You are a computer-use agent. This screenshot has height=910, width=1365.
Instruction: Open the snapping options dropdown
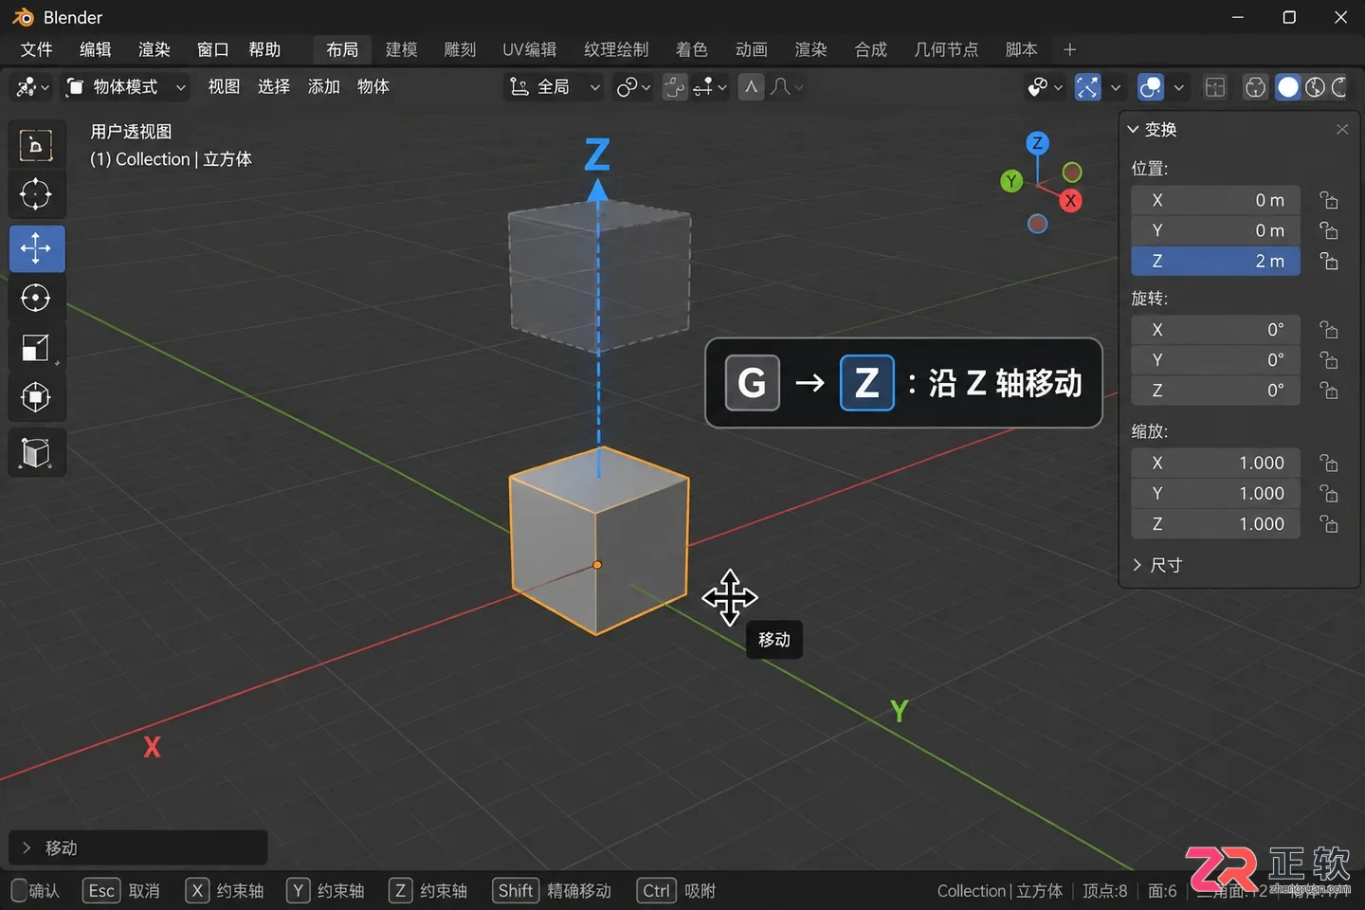(709, 87)
